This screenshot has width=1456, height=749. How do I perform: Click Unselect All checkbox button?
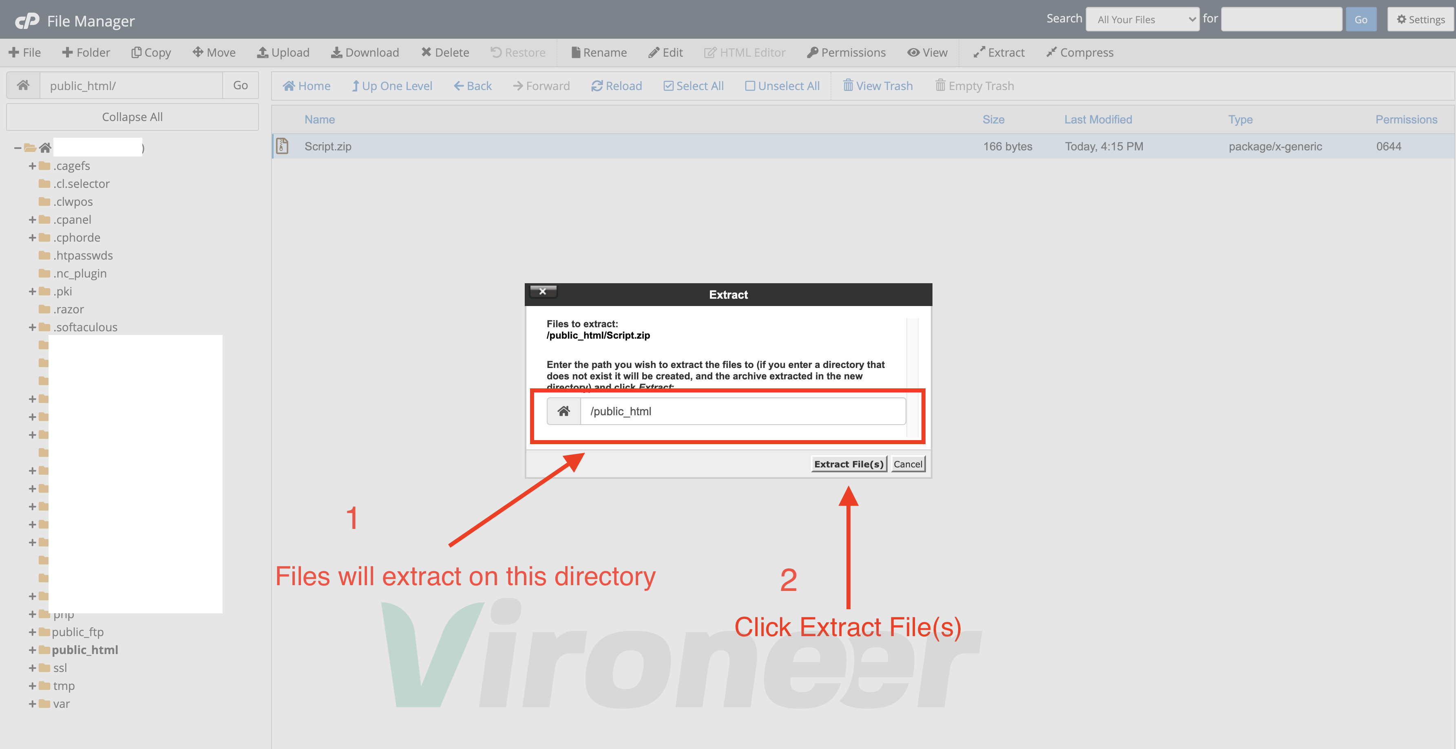(x=782, y=86)
